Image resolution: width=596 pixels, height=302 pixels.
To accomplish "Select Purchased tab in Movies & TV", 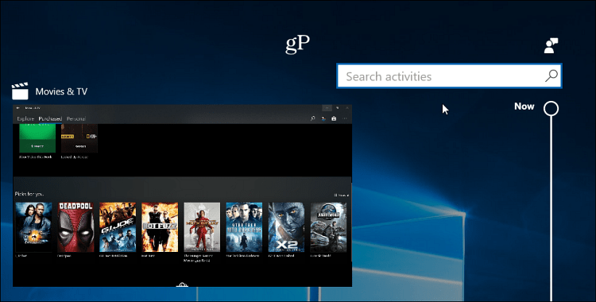I will click(x=50, y=118).
